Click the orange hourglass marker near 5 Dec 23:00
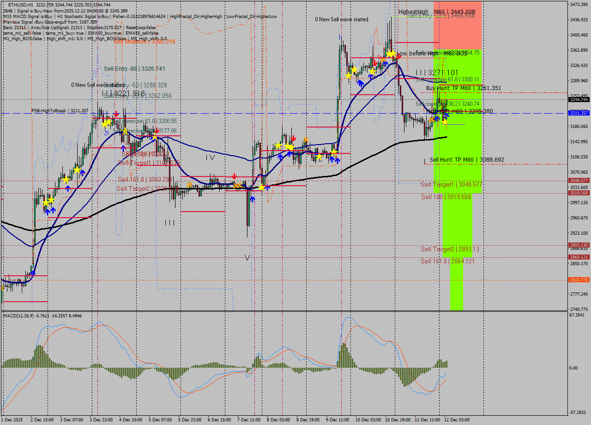This screenshot has width=591, height=425. pos(190,185)
